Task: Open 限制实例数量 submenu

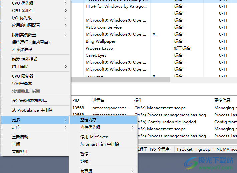Action: 36,35
